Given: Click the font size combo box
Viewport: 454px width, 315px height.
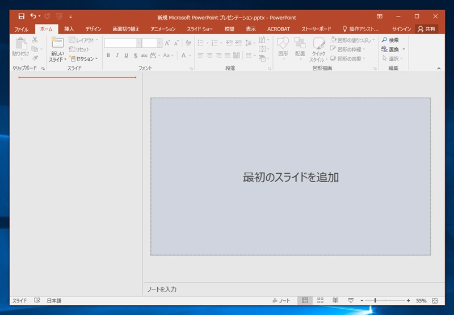Looking at the screenshot, I should click(x=152, y=43).
